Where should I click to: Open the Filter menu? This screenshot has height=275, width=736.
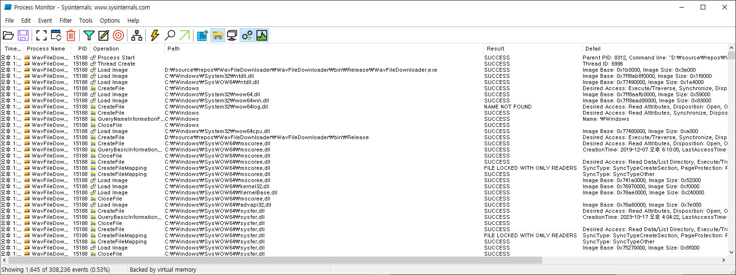(66, 21)
